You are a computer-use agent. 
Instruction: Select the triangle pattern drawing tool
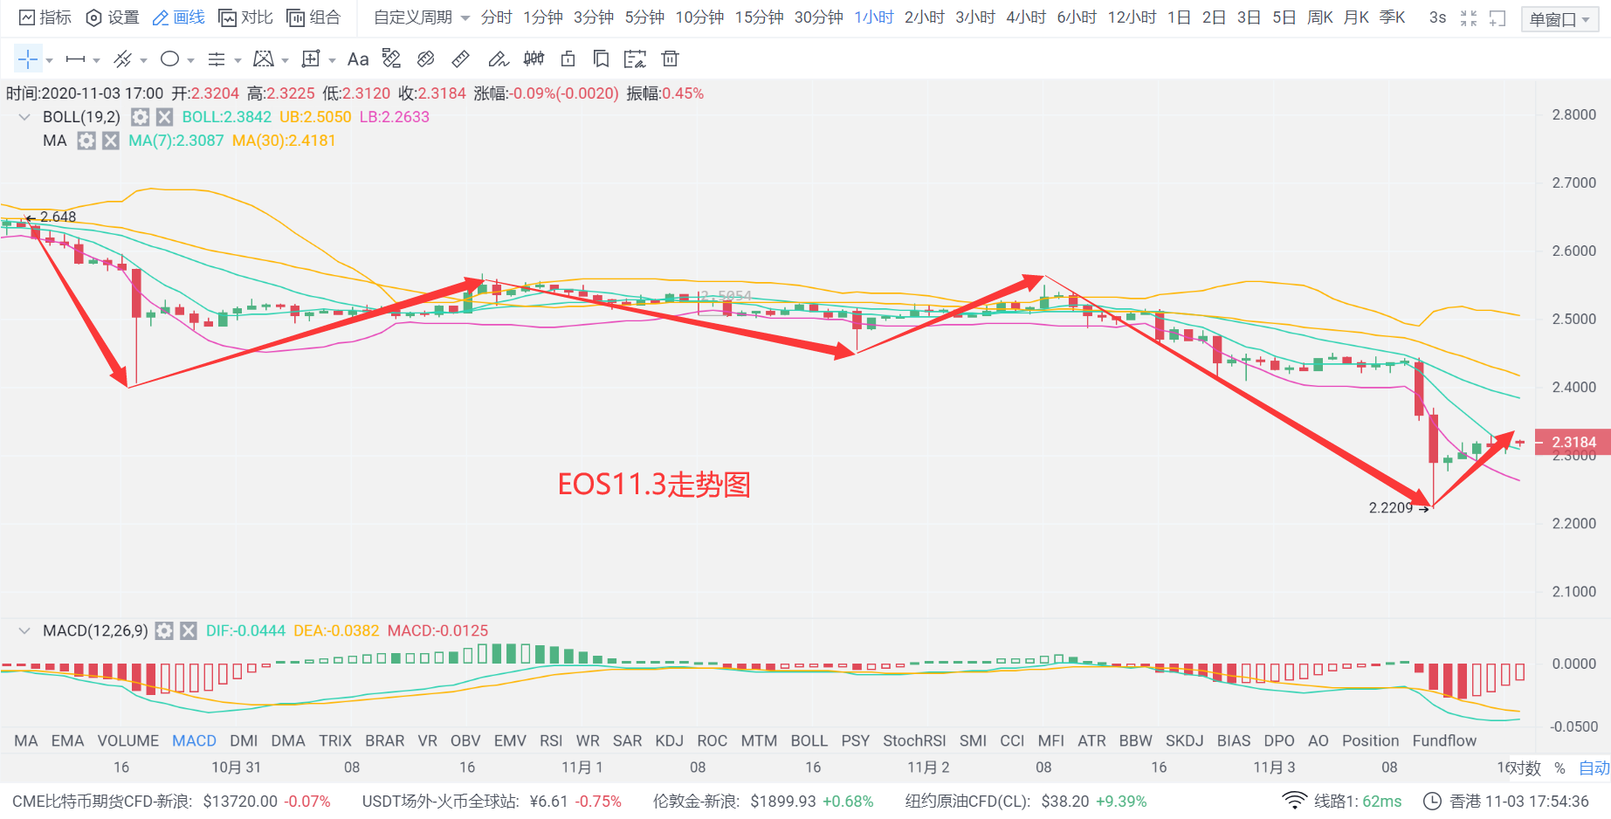263,58
